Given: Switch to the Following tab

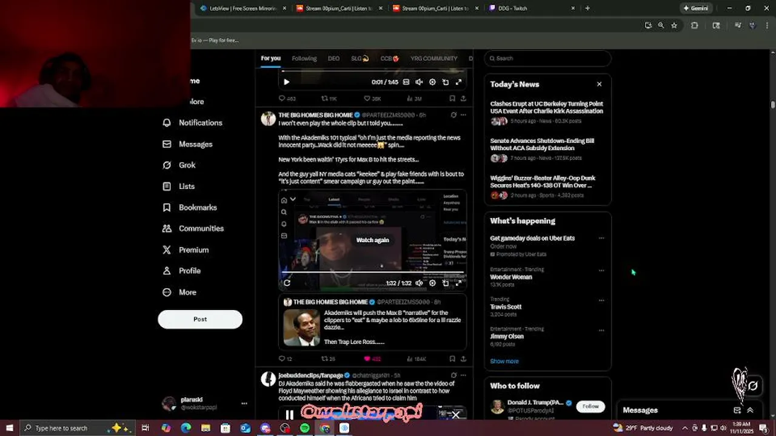Looking at the screenshot, I should [x=304, y=58].
